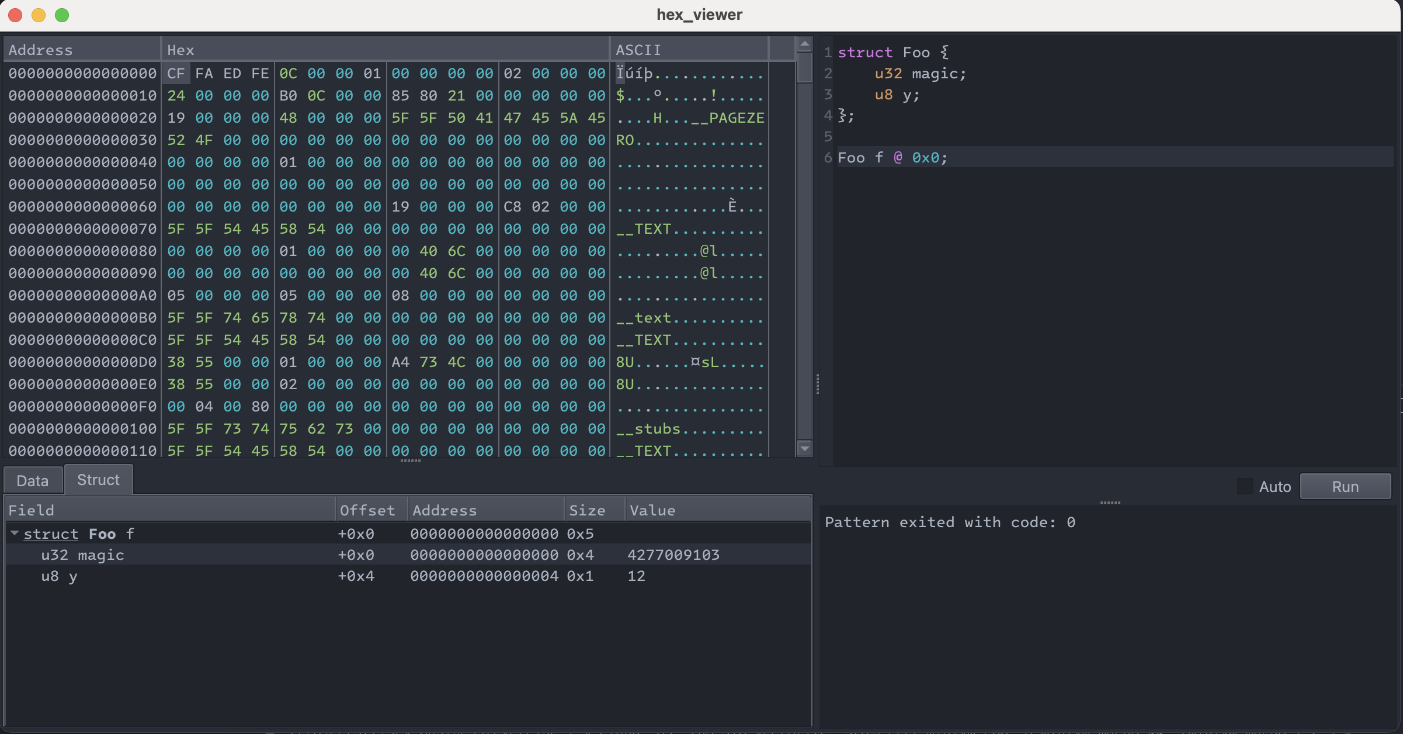This screenshot has width=1403, height=734.
Task: Click the hex view scroll-up arrow
Action: point(804,44)
